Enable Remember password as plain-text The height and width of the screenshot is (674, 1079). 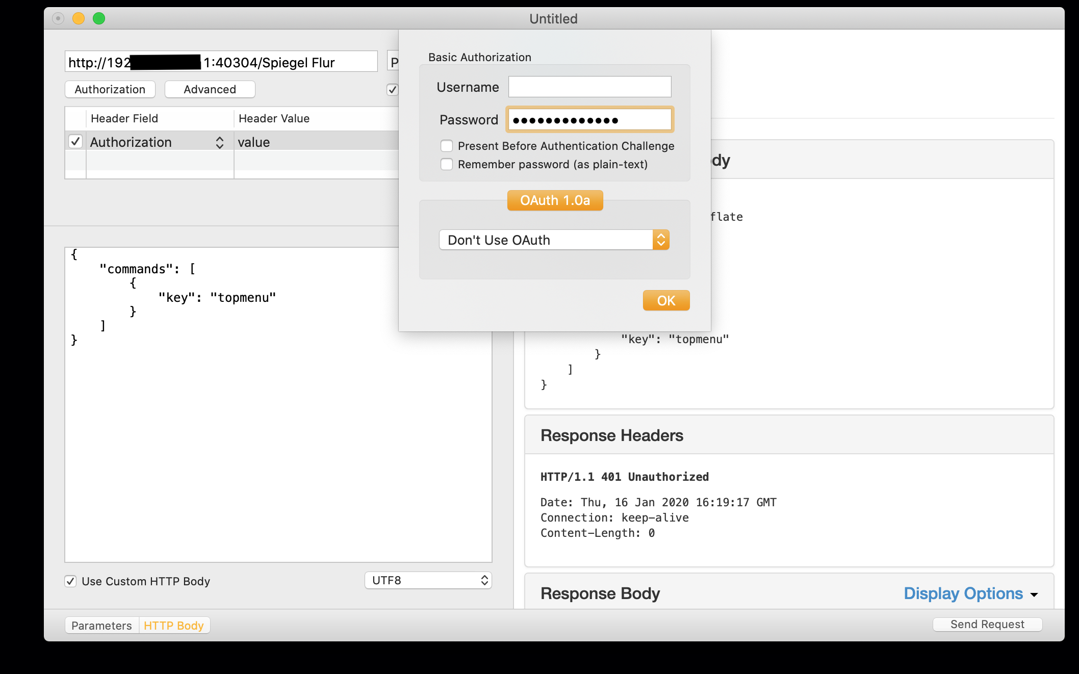[447, 165]
